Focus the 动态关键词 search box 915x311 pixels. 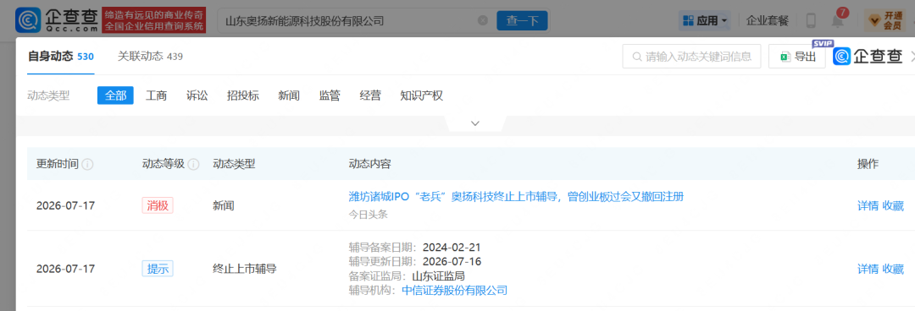pos(691,57)
